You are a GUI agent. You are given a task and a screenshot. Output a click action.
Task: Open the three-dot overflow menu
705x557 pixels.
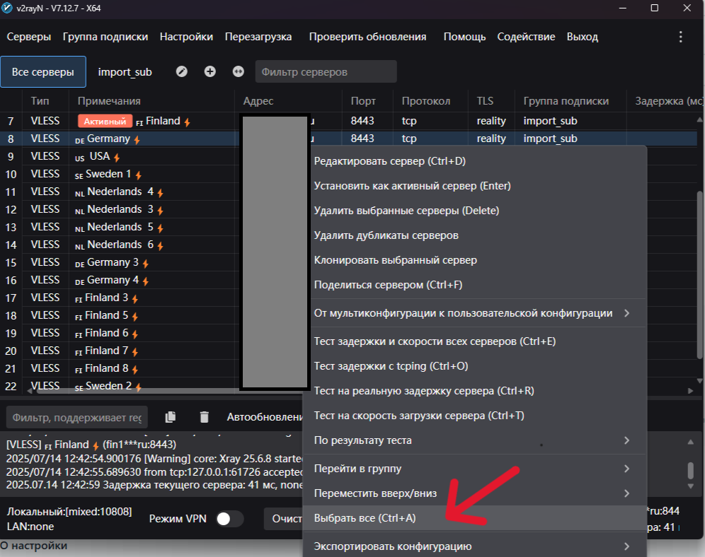coord(681,36)
